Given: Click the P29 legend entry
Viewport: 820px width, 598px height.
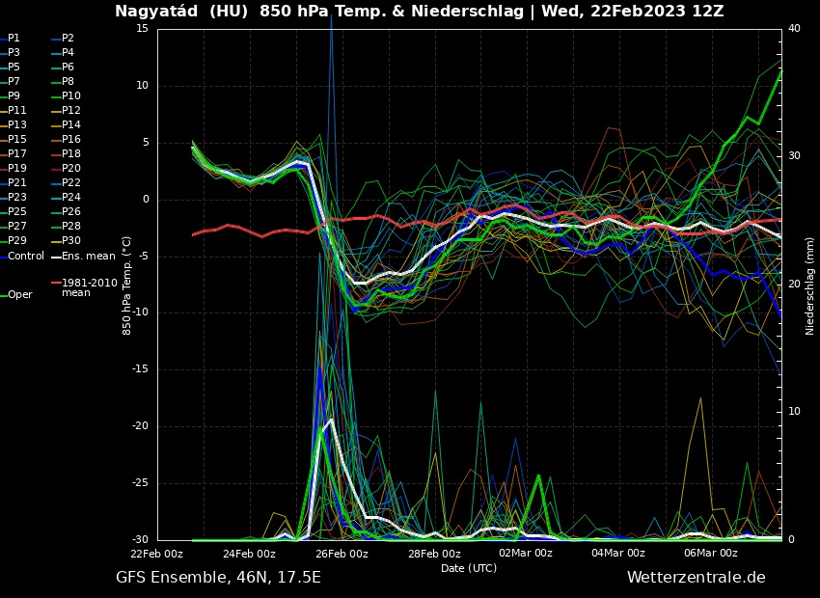Looking at the screenshot, I should point(16,241).
